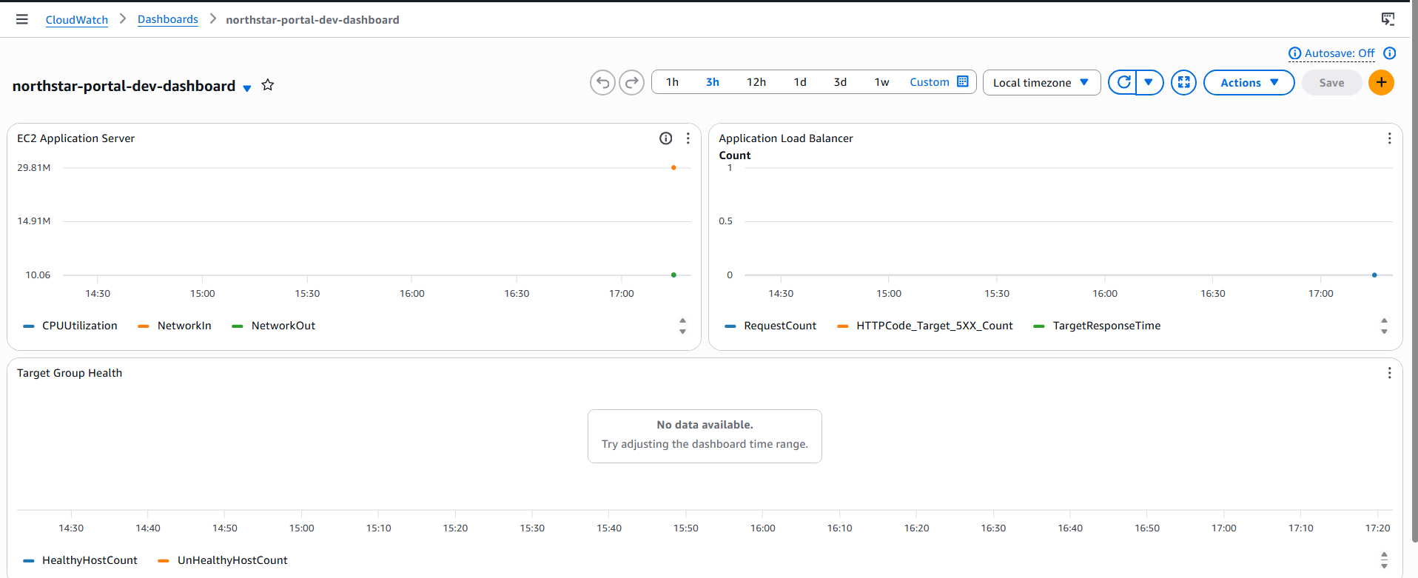Click the Save button
The image size is (1418, 578).
coord(1331,83)
